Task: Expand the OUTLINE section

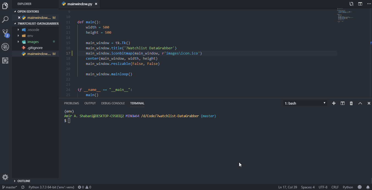Action: tap(24, 181)
